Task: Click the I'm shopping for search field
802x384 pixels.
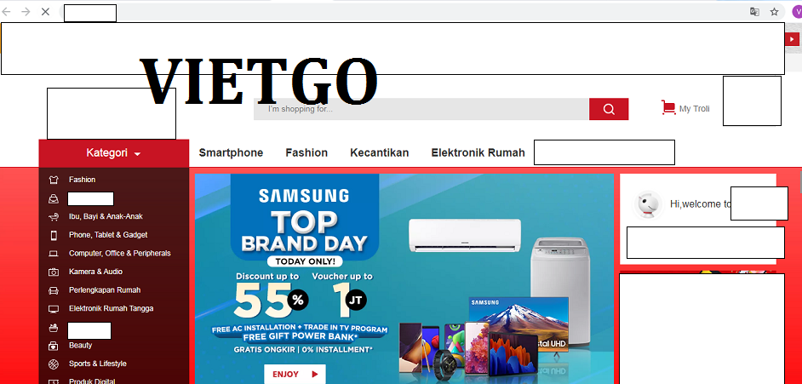Action: (x=421, y=109)
